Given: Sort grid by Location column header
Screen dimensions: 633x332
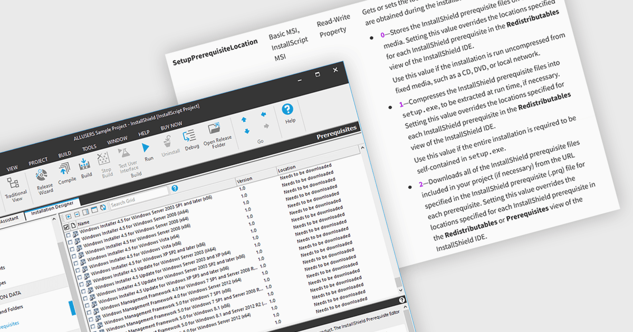Looking at the screenshot, I should [x=286, y=170].
